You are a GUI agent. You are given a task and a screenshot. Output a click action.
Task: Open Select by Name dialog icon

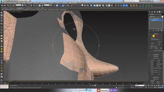click(25, 5)
